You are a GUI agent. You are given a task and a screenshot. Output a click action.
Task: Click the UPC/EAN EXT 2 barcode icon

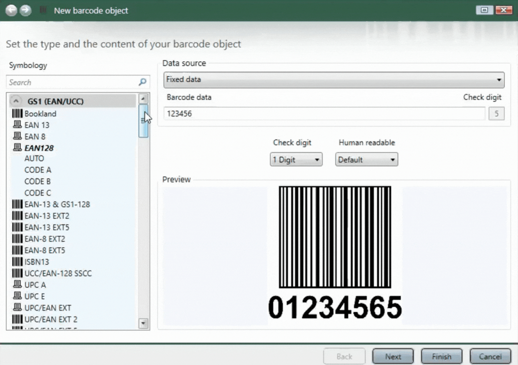17,319
